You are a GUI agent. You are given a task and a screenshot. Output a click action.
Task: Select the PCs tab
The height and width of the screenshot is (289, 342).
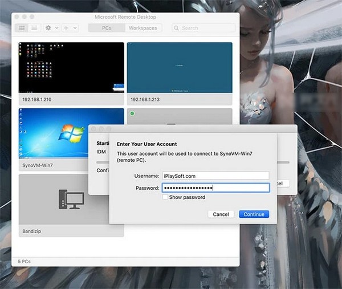[x=107, y=27]
